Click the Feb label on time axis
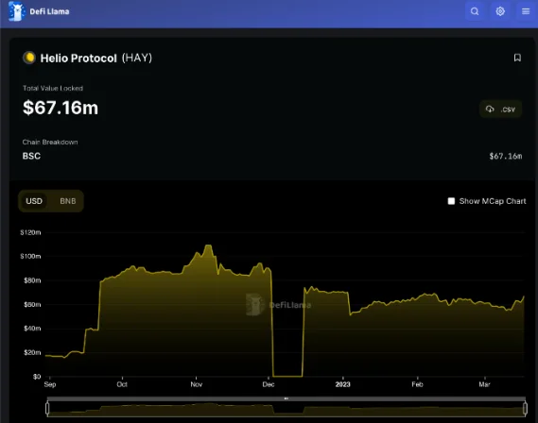538x423 pixels. point(417,384)
